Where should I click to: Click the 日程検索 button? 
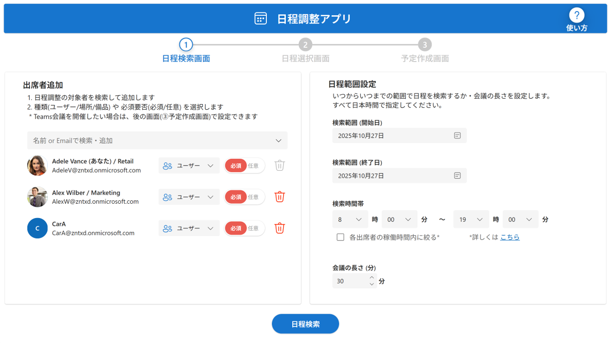[305, 324]
